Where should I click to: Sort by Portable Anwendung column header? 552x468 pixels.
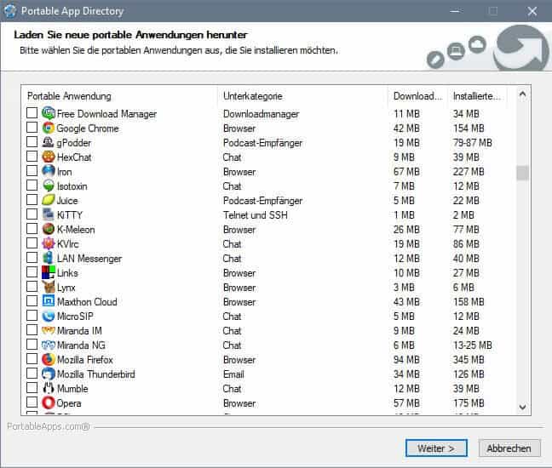point(119,96)
